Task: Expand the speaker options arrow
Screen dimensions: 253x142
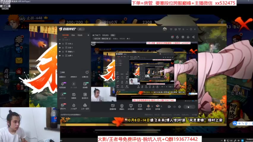Action: pyautogui.click(x=161, y=106)
